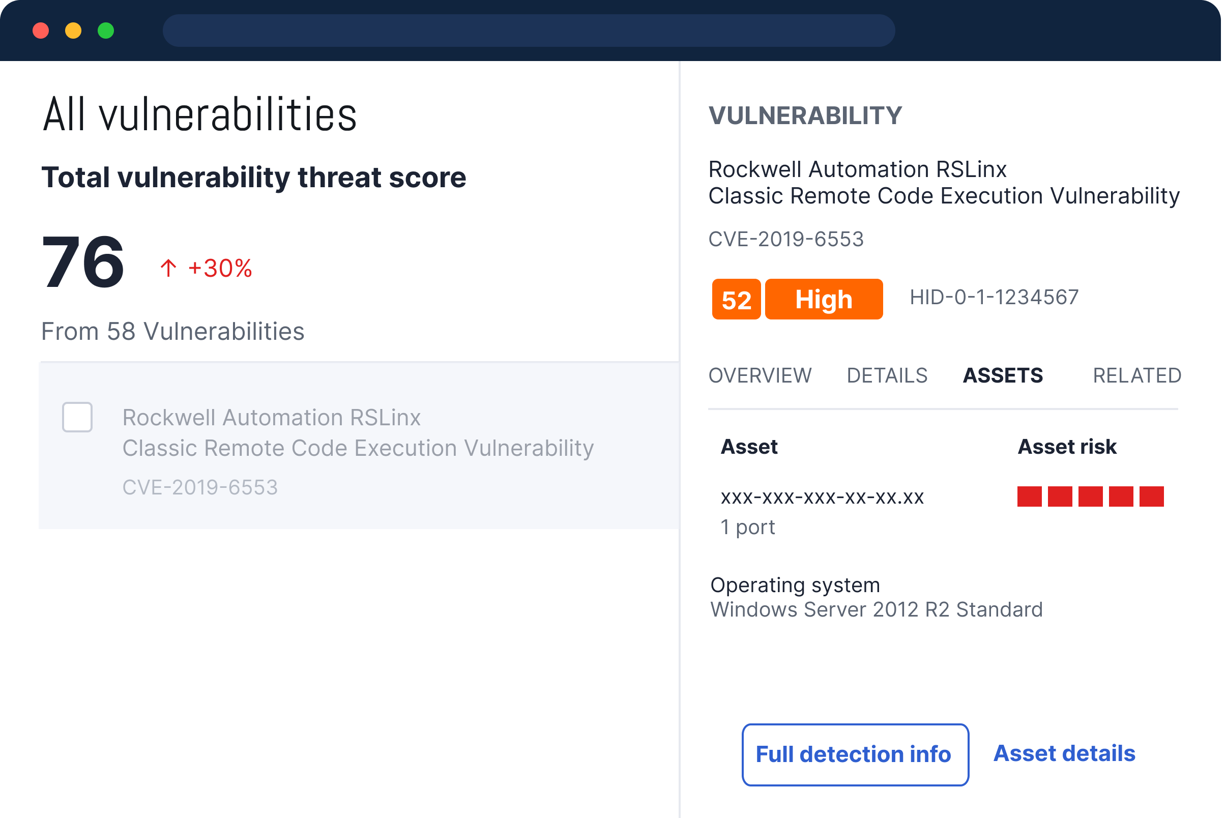Click the 'Asset' column header
This screenshot has height=818, width=1225.
(x=749, y=447)
